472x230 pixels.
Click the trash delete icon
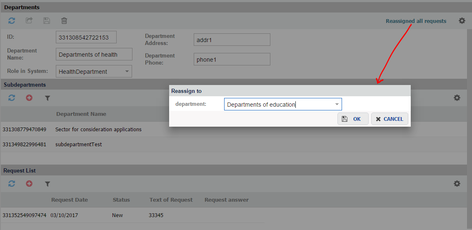pos(64,20)
